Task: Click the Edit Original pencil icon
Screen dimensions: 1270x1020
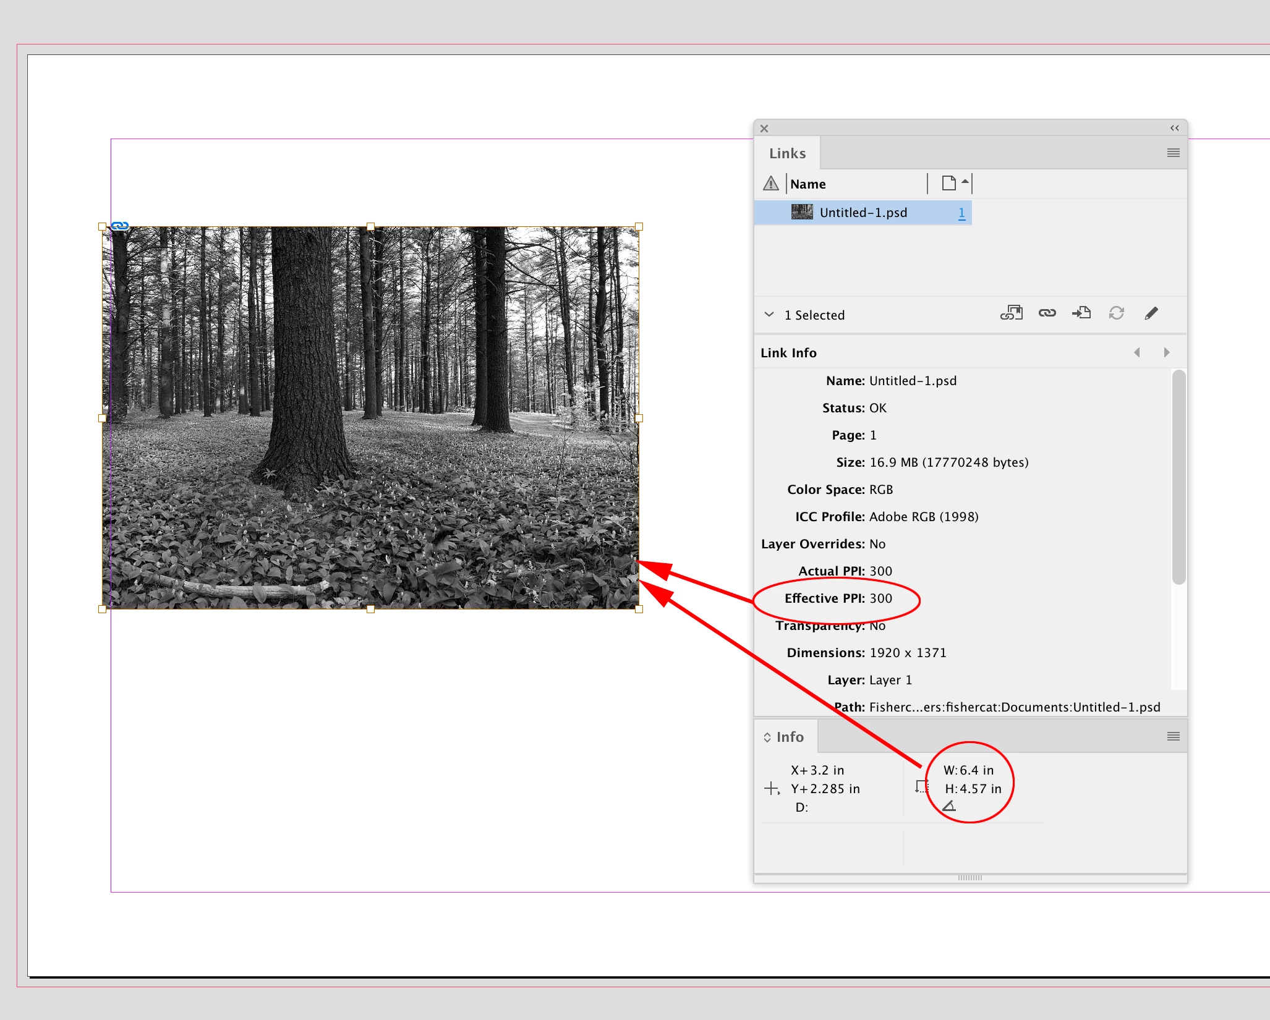Action: 1151,313
